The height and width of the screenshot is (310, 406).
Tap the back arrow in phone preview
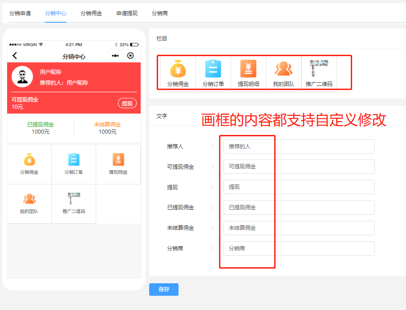tap(15, 55)
